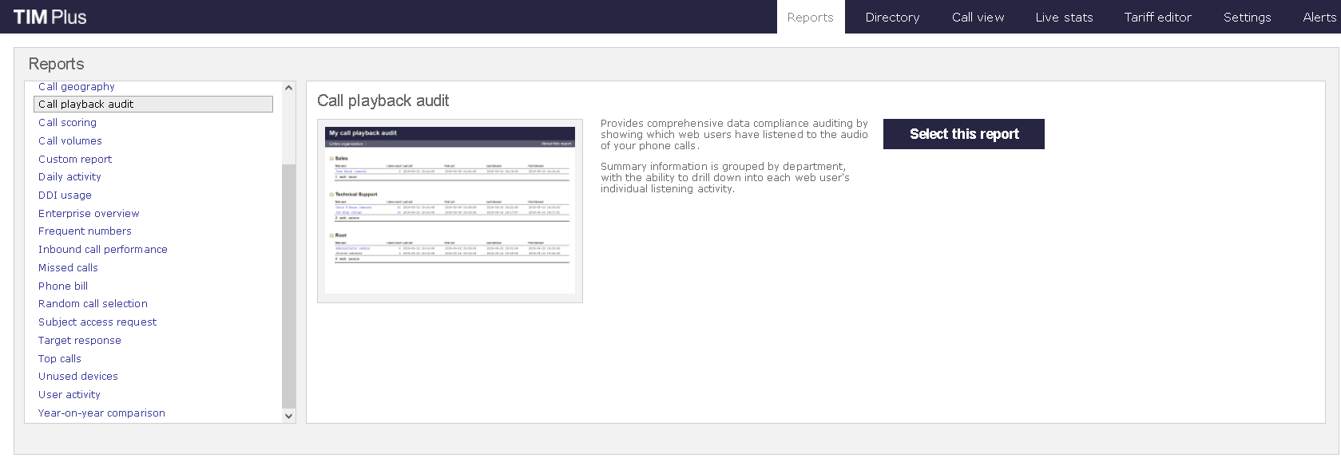Click the TIM Plus logo
The width and height of the screenshot is (1341, 462).
pos(50,17)
